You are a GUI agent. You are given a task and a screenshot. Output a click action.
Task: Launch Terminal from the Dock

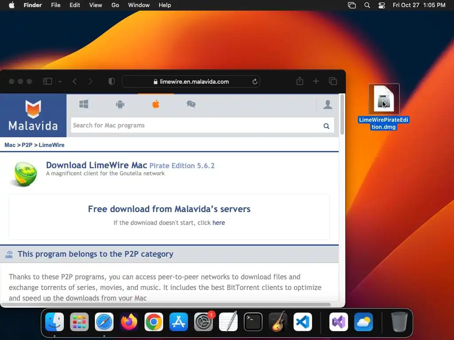pos(253,322)
